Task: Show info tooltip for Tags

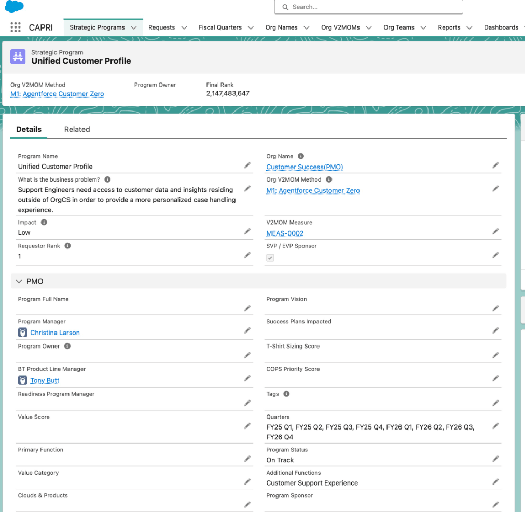Action: [x=286, y=394]
